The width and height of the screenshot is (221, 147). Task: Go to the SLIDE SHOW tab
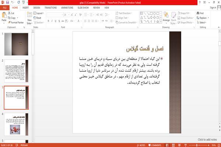83,8
